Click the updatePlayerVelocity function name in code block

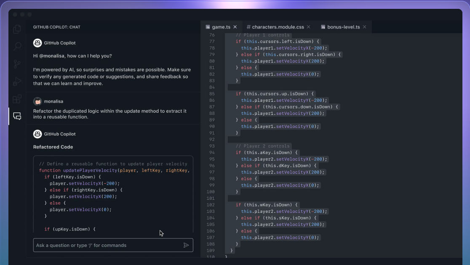[x=90, y=170]
